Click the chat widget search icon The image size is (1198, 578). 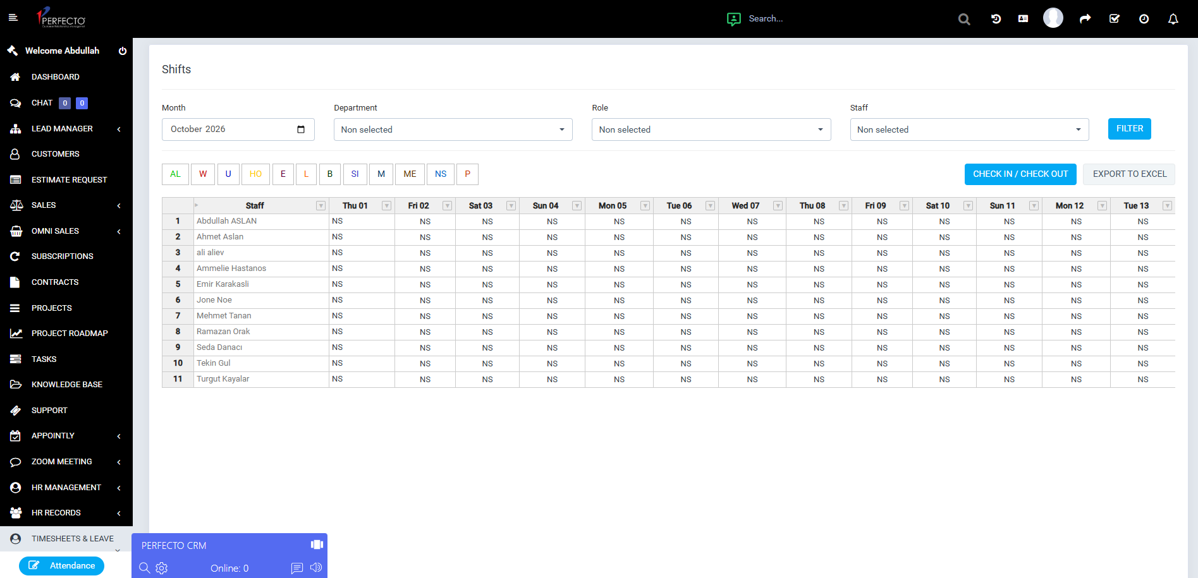point(144,568)
